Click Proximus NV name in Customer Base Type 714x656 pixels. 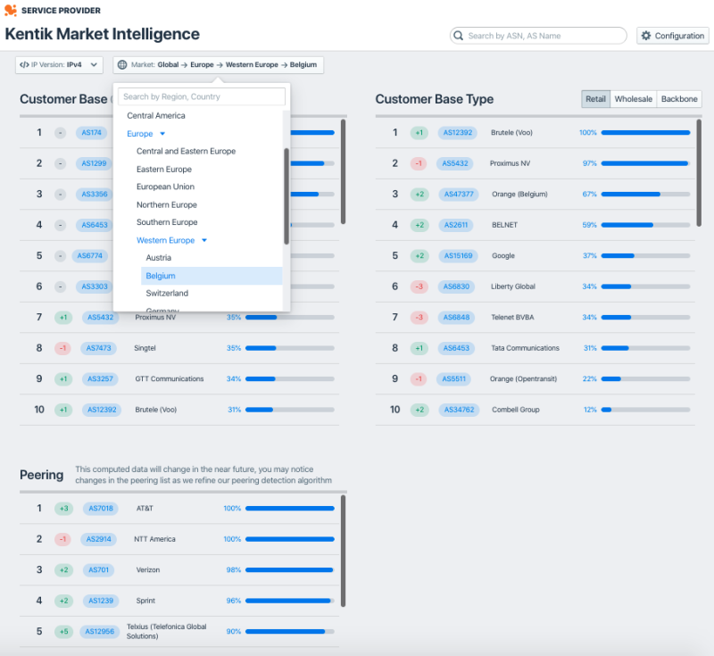click(510, 163)
